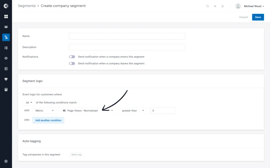Open the dashboard grid icon

click(x=6, y=17)
